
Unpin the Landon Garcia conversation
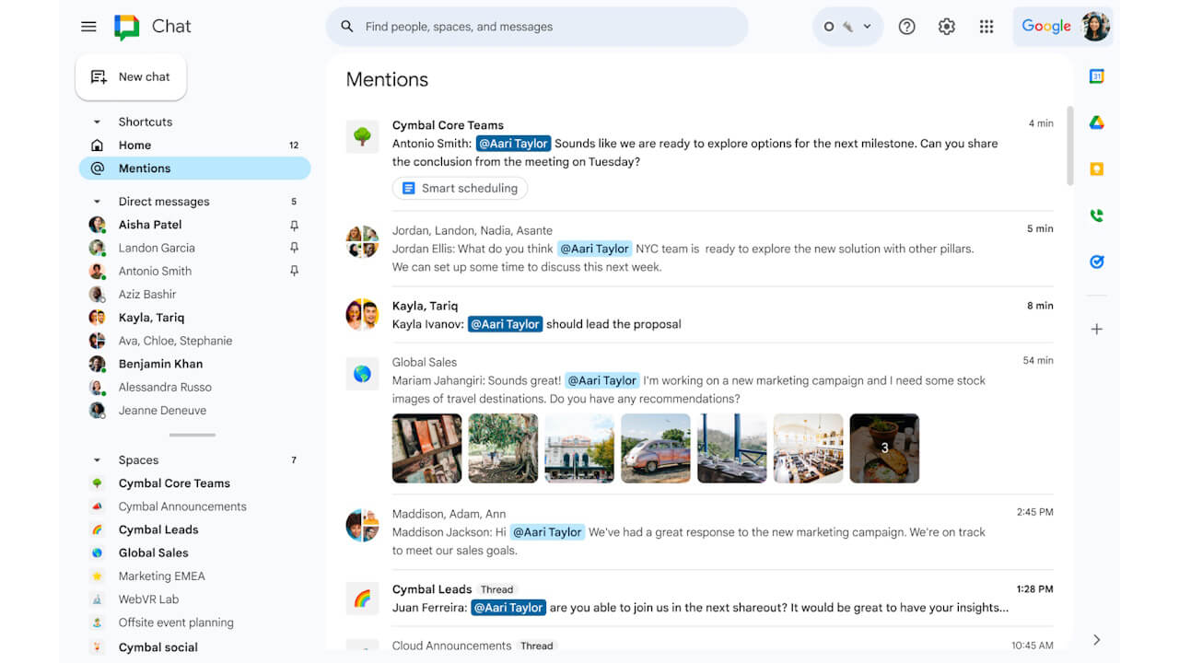click(294, 247)
